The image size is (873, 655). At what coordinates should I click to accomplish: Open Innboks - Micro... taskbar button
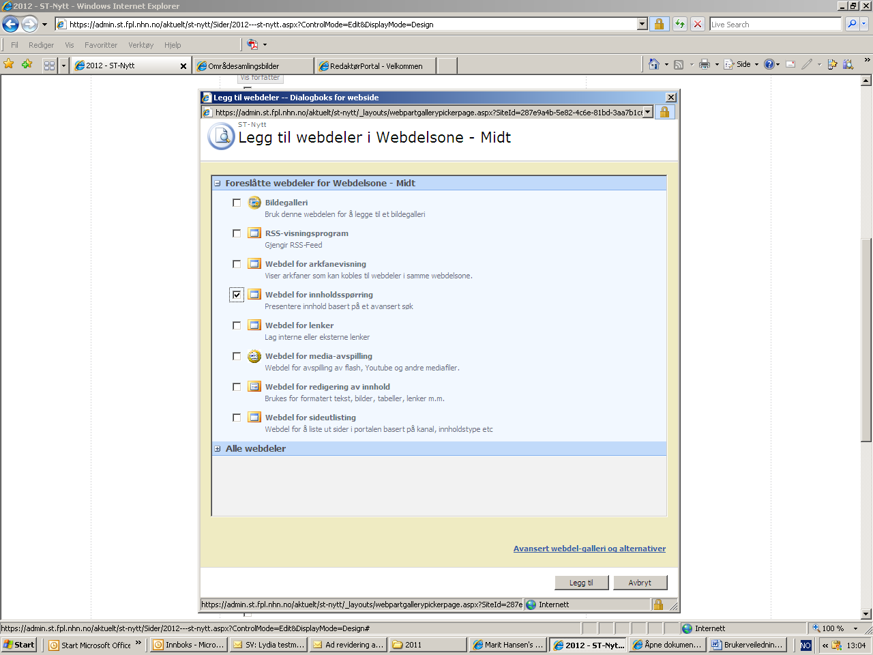click(x=188, y=645)
